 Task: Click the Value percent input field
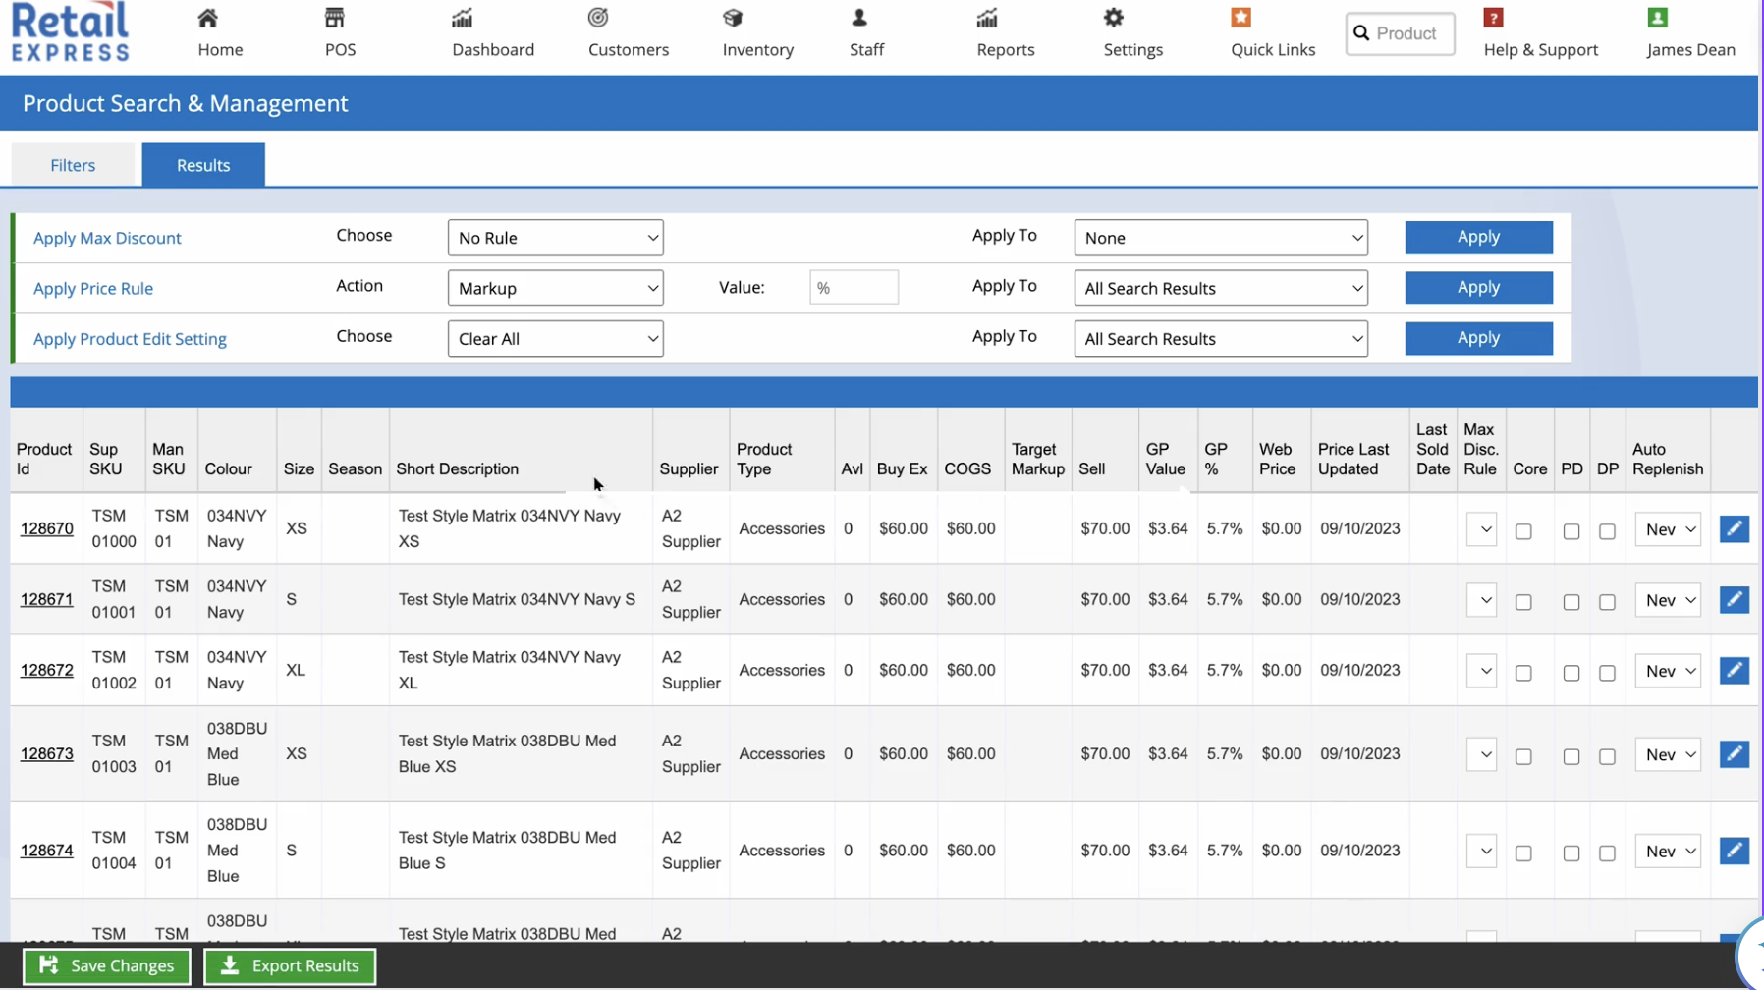click(x=854, y=288)
